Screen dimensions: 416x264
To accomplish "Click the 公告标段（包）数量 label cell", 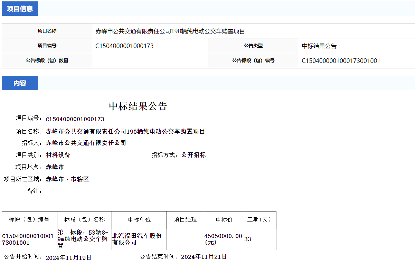I will click(x=47, y=60).
